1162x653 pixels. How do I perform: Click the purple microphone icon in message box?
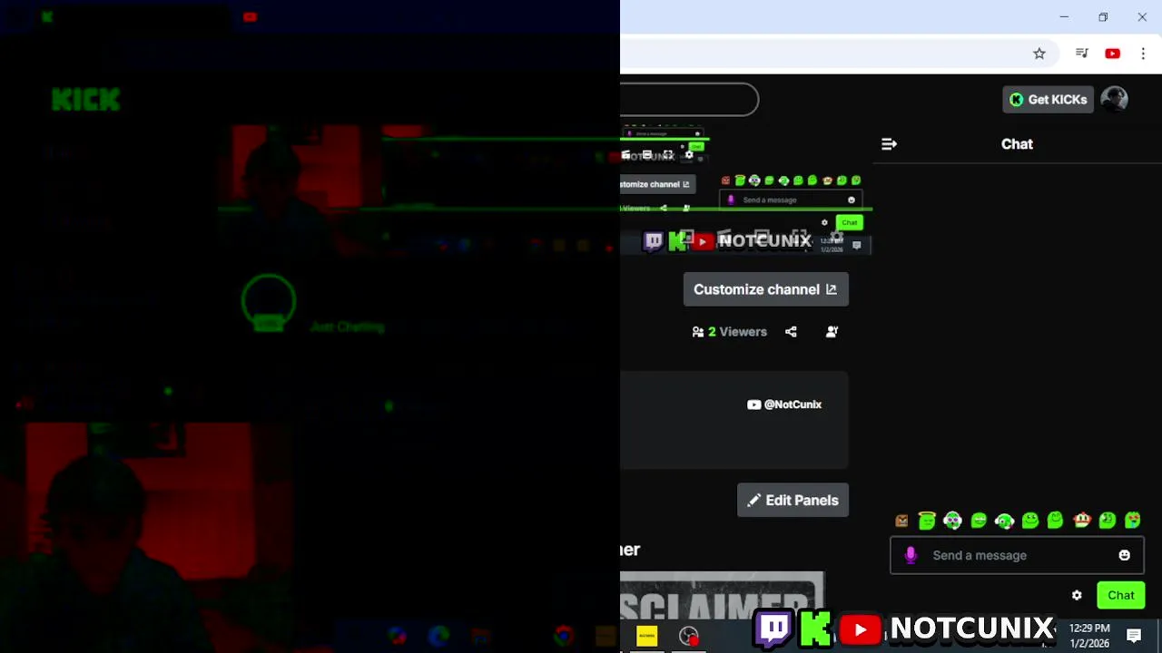911,555
